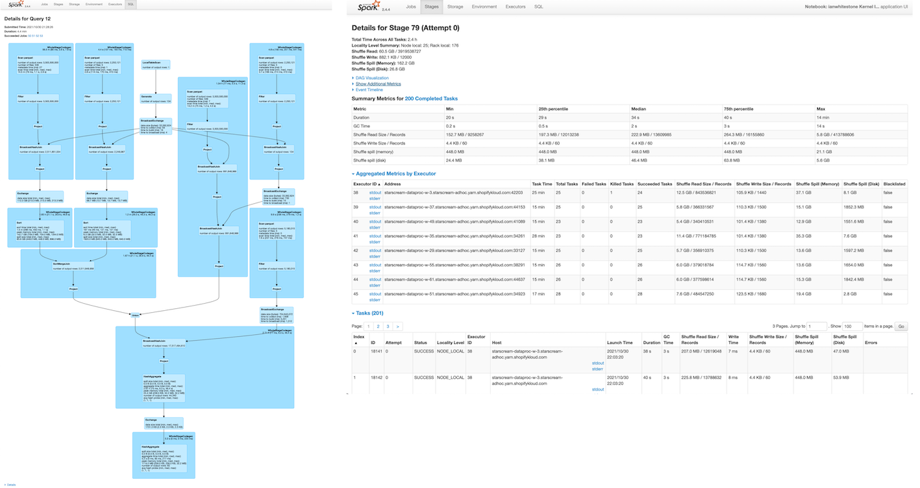The image size is (920, 488).
Task: Go to next tasks page with the > arrow
Action: tap(397, 326)
